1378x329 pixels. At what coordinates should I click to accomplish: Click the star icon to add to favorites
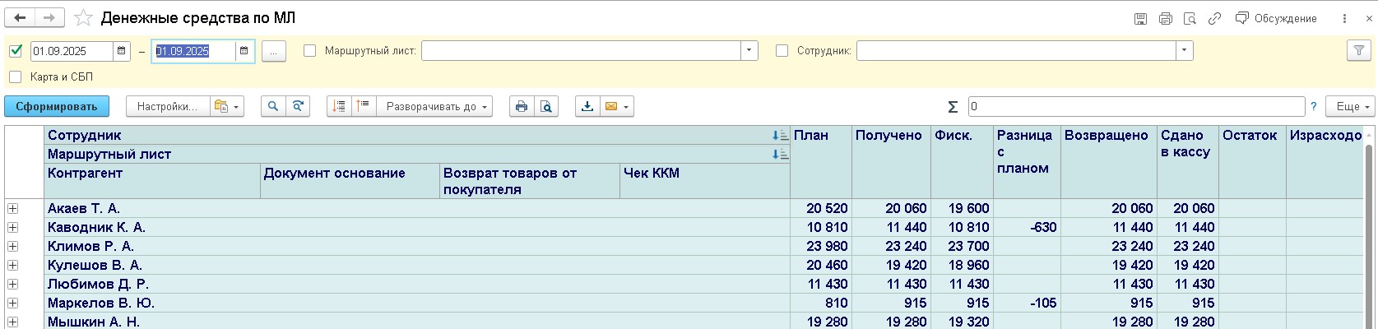click(x=83, y=18)
